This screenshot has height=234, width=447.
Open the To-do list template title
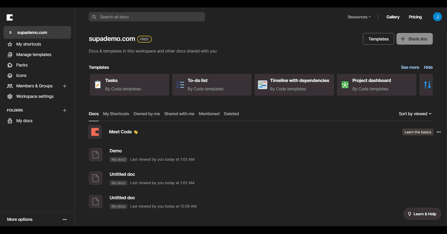coord(197,80)
